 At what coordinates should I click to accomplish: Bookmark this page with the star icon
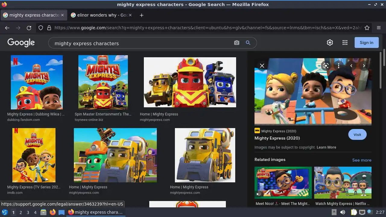coord(367,28)
